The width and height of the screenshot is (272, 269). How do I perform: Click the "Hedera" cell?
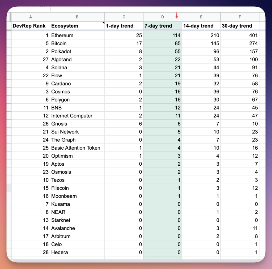tap(77, 253)
